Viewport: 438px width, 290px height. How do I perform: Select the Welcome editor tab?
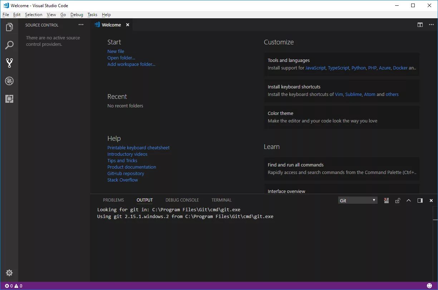[112, 25]
